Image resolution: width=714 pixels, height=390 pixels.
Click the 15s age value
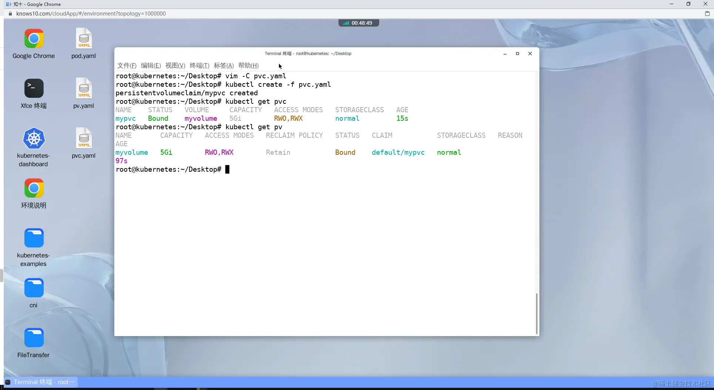(x=402, y=119)
